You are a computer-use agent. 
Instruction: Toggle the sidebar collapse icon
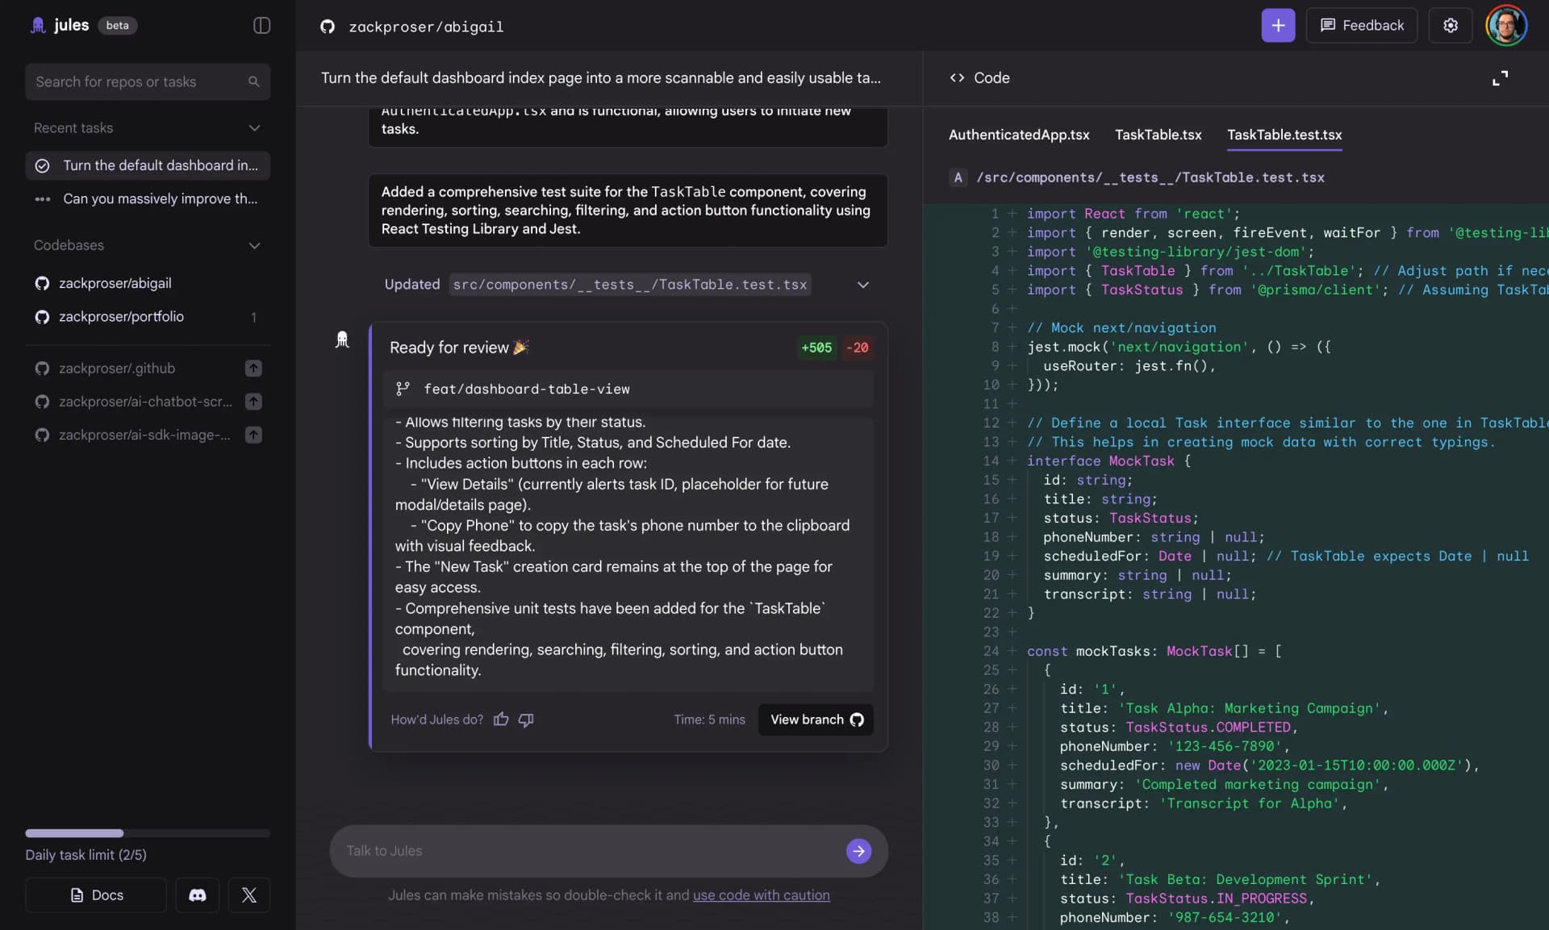261,26
